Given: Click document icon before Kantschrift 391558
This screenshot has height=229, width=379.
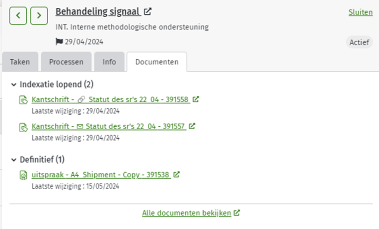Looking at the screenshot, I should point(23,100).
